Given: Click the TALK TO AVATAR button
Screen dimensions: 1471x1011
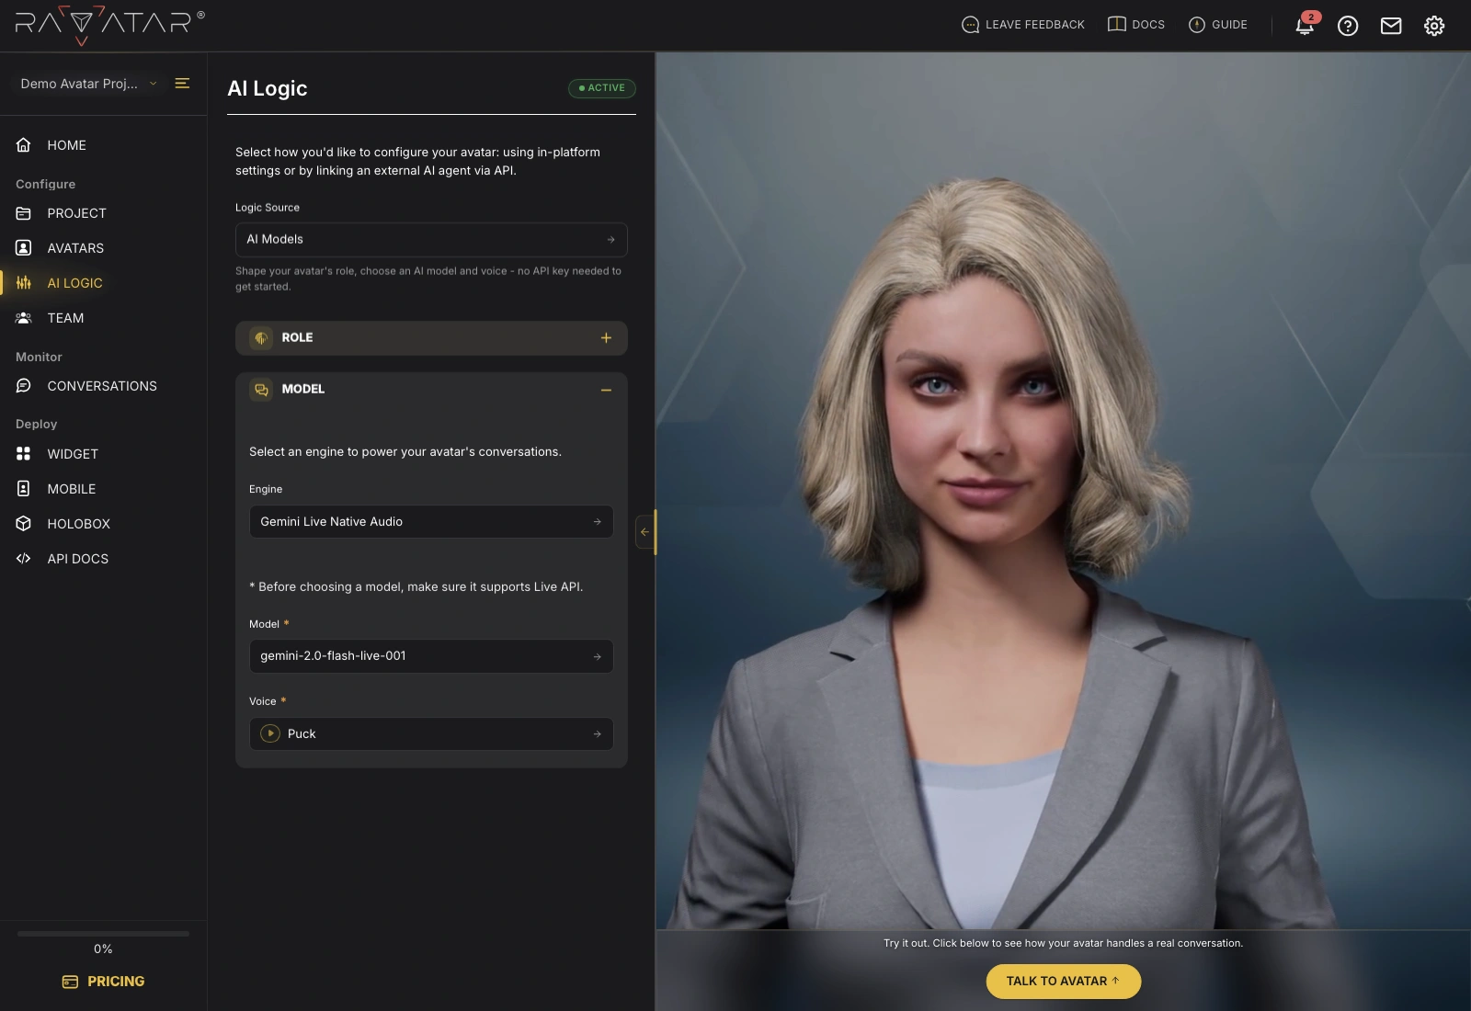Looking at the screenshot, I should pyautogui.click(x=1064, y=981).
